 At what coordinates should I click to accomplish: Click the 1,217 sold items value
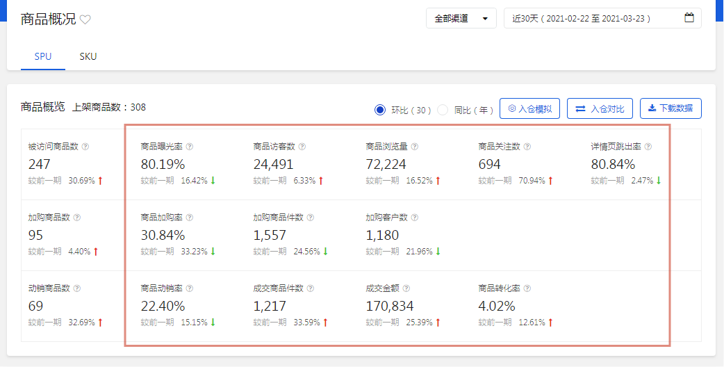[x=270, y=306]
